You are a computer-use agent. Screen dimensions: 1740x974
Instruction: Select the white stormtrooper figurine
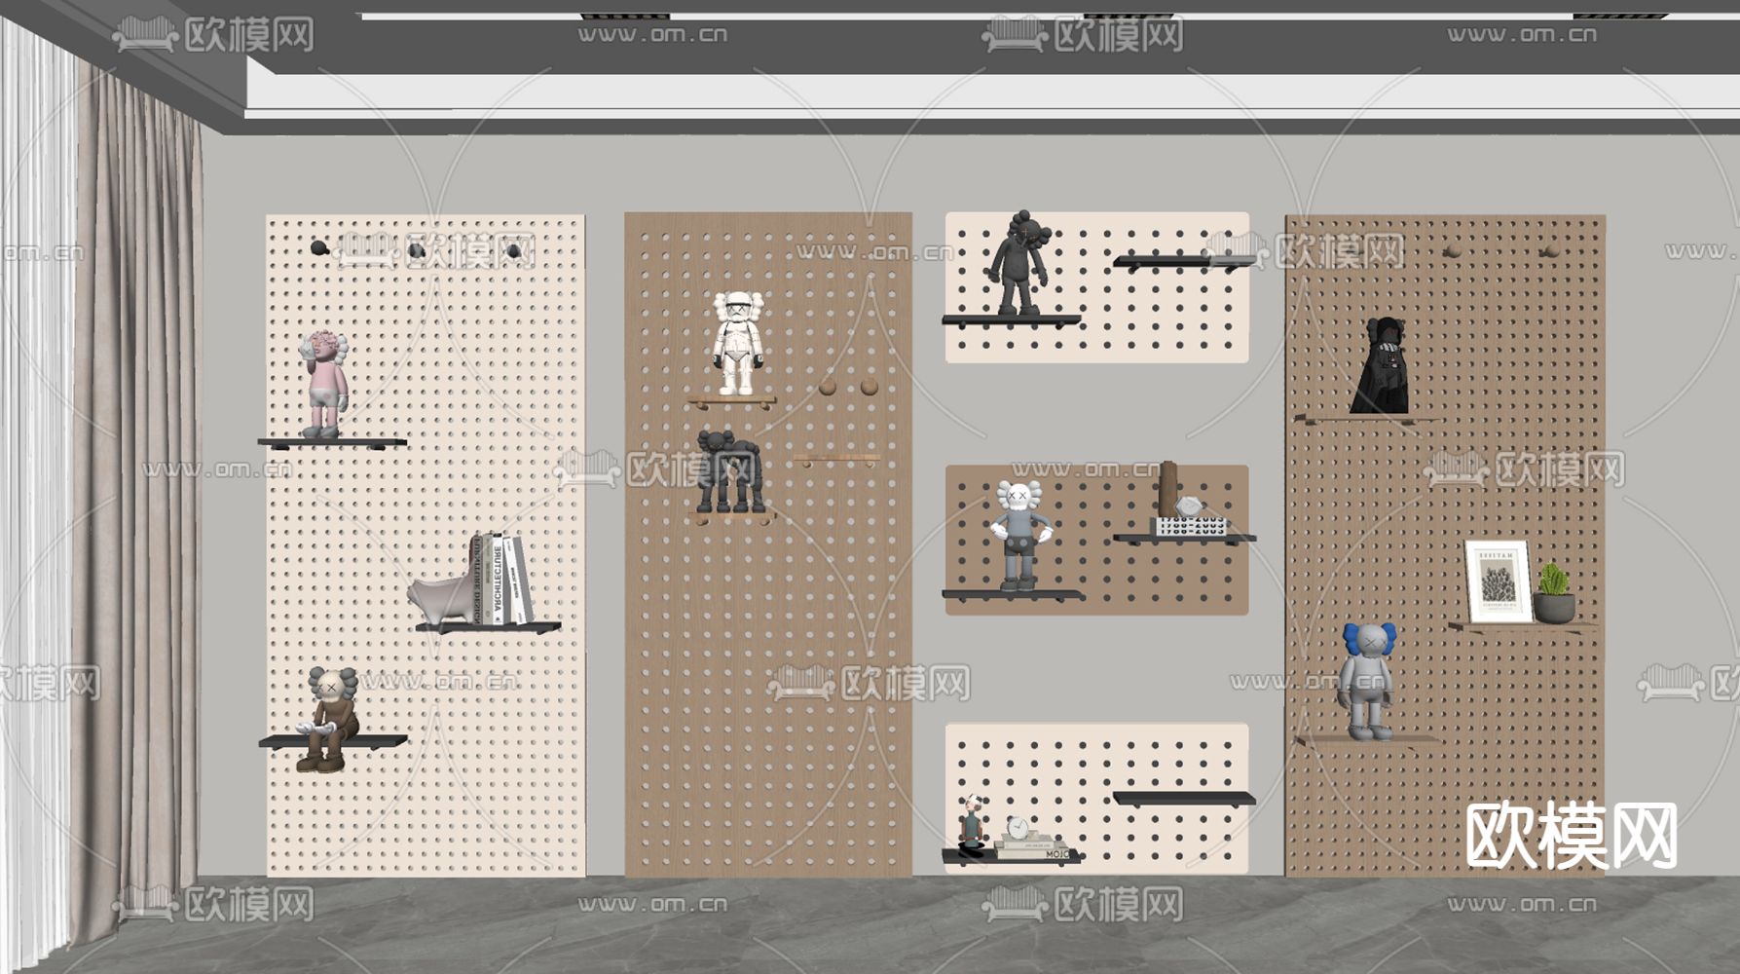point(738,344)
